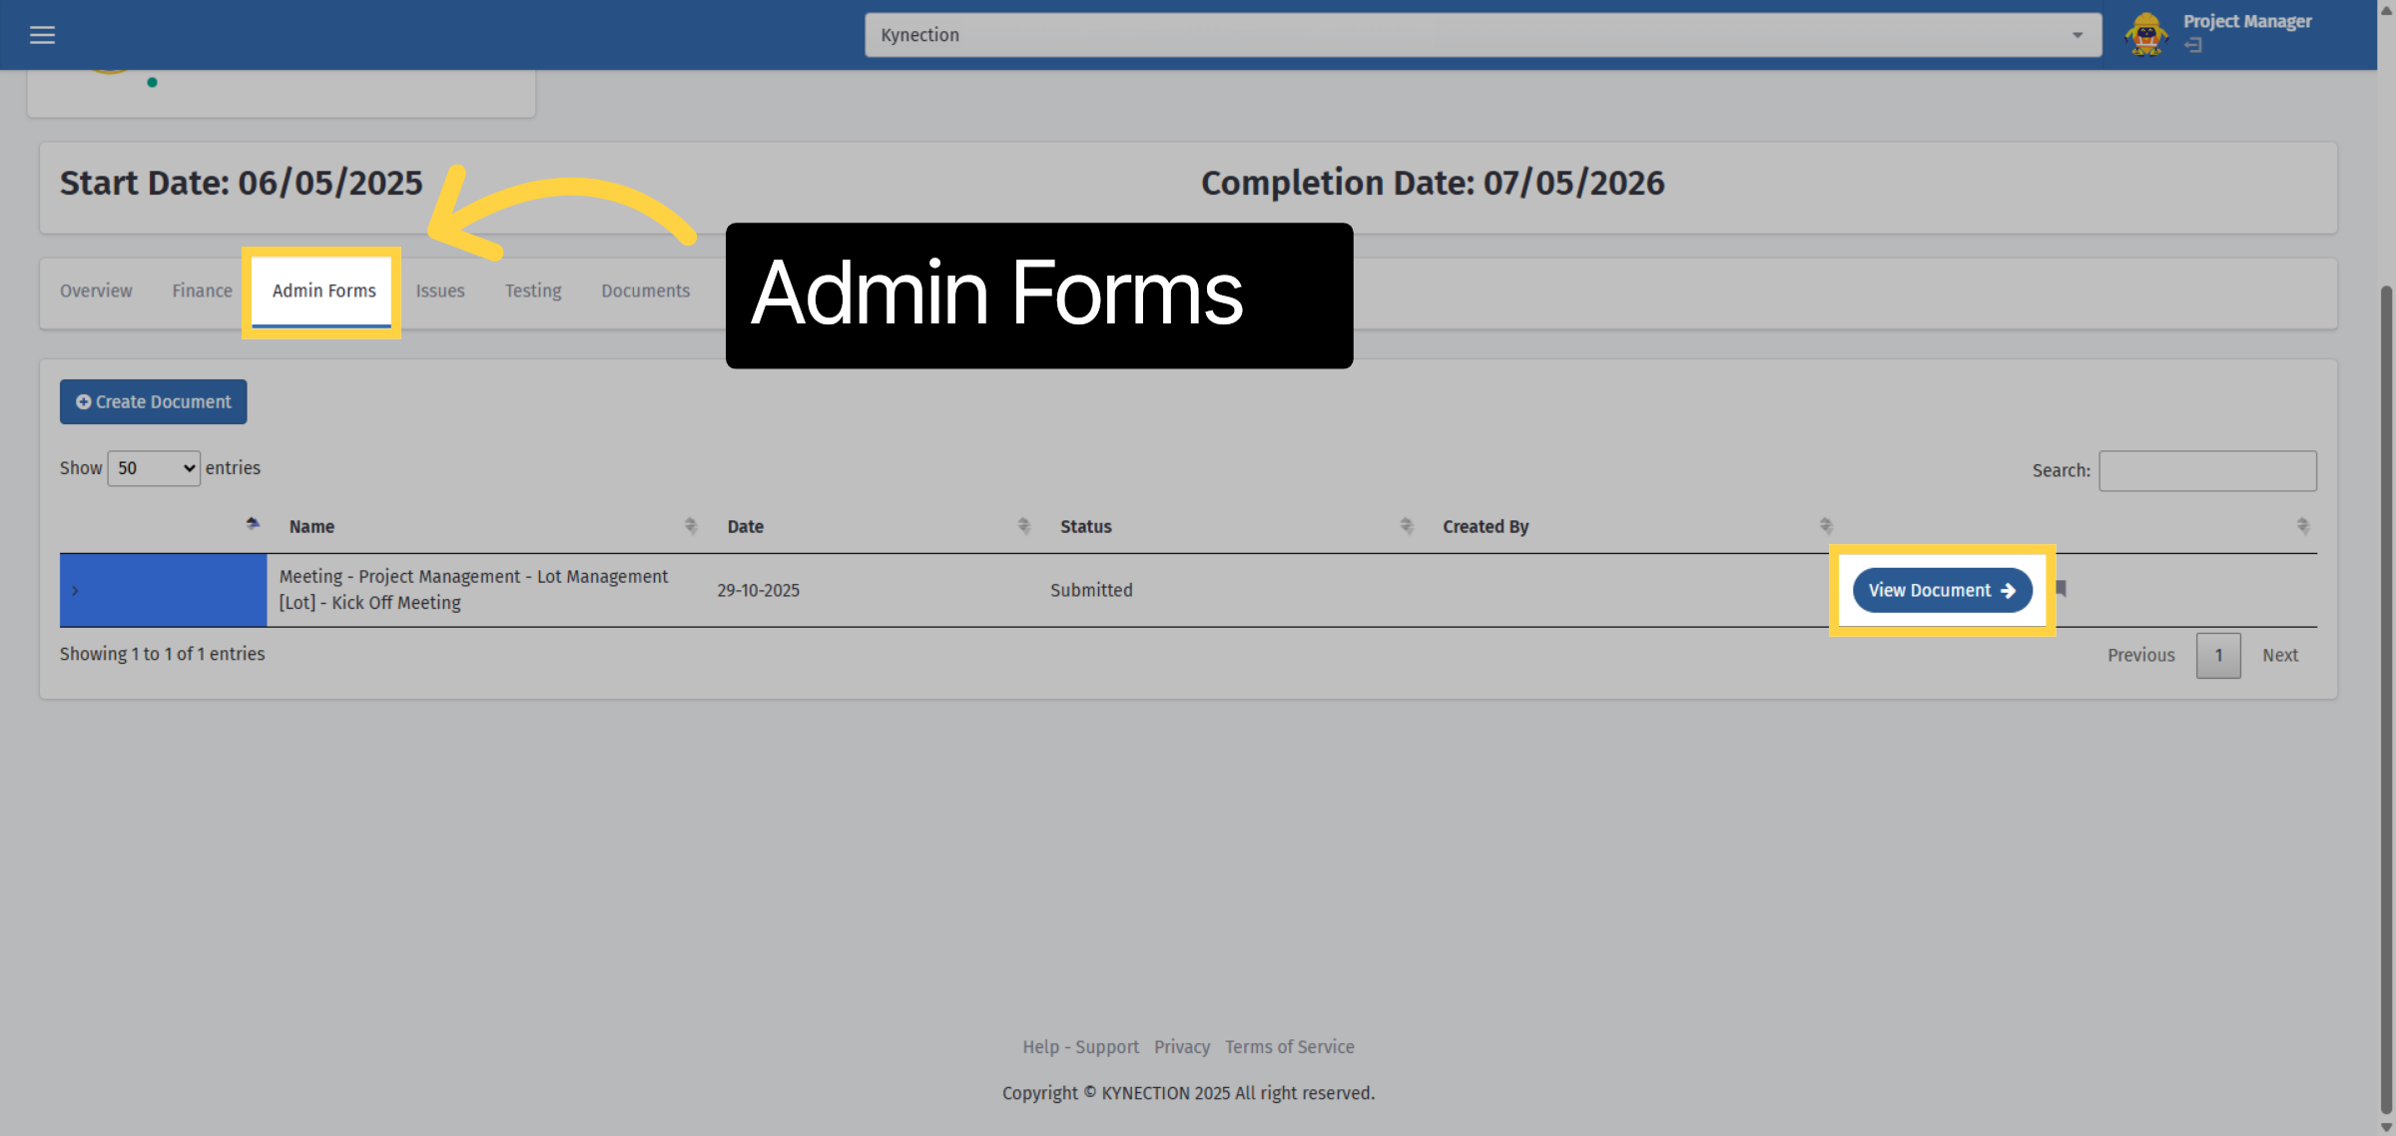Open the Privacy link
2396x1136 pixels.
coord(1182,1047)
